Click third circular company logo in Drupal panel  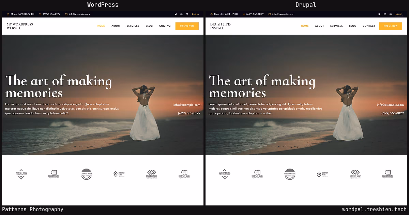click(290, 174)
